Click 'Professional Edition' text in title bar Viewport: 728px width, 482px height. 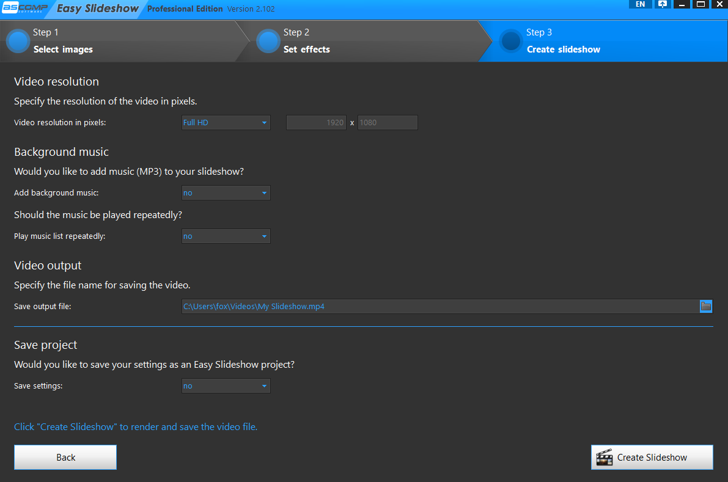[185, 9]
